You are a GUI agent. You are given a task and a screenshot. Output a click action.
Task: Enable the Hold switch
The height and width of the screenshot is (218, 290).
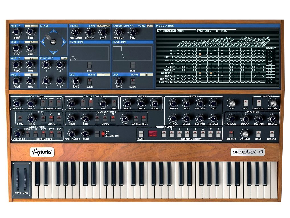coord(258,133)
